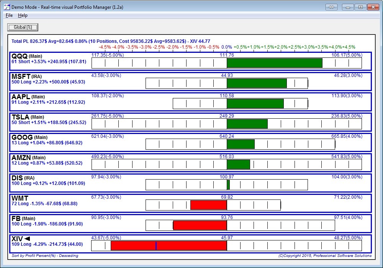Click AMZN lower limit 490.23(-5.00%)

tap(108, 156)
